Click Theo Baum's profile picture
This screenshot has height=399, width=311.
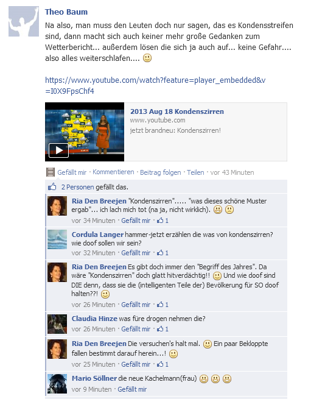pyautogui.click(x=24, y=21)
